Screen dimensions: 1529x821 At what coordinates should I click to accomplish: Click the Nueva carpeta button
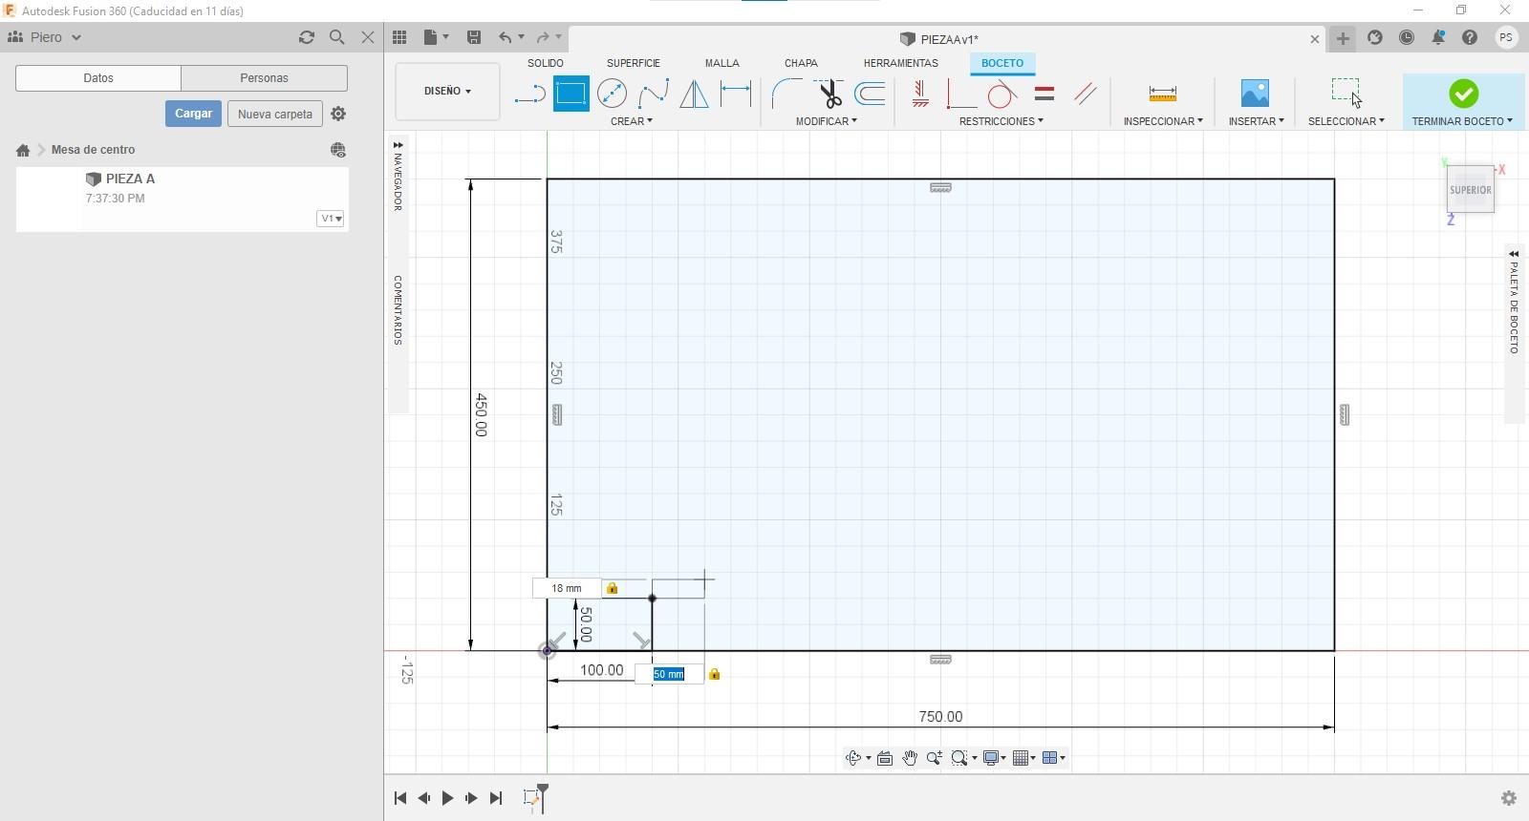click(275, 114)
